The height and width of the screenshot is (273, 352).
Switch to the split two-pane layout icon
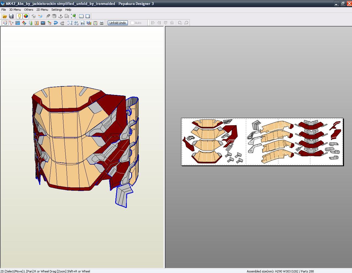(81, 16)
